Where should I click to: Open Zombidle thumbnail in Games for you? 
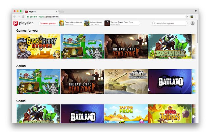pos(170,46)
